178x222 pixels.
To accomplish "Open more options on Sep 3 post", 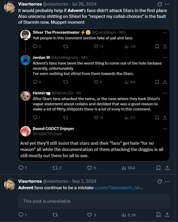I will pos(167,181).
